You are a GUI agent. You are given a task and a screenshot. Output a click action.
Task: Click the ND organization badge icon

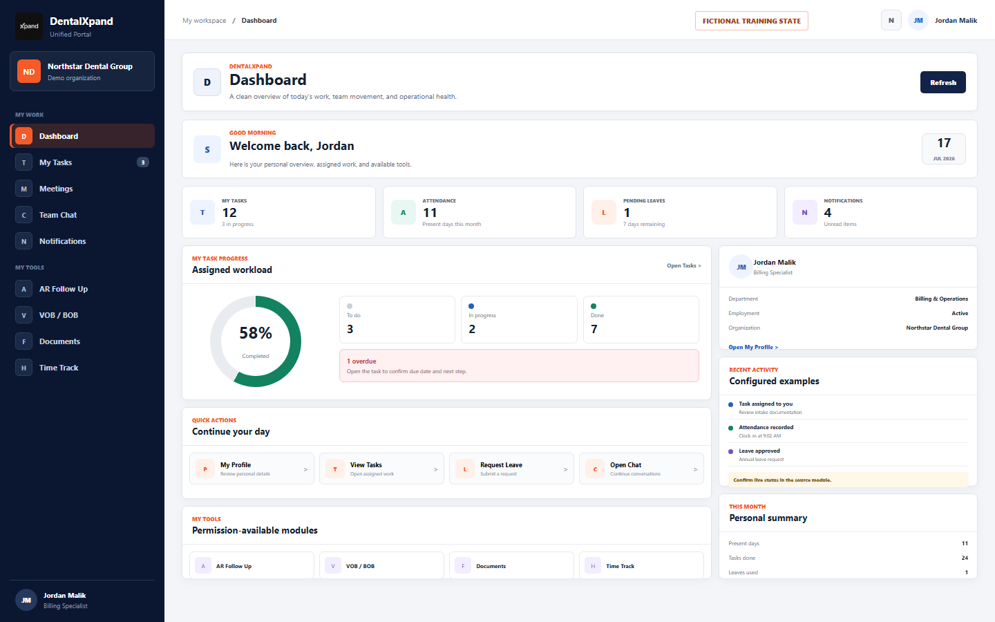29,71
